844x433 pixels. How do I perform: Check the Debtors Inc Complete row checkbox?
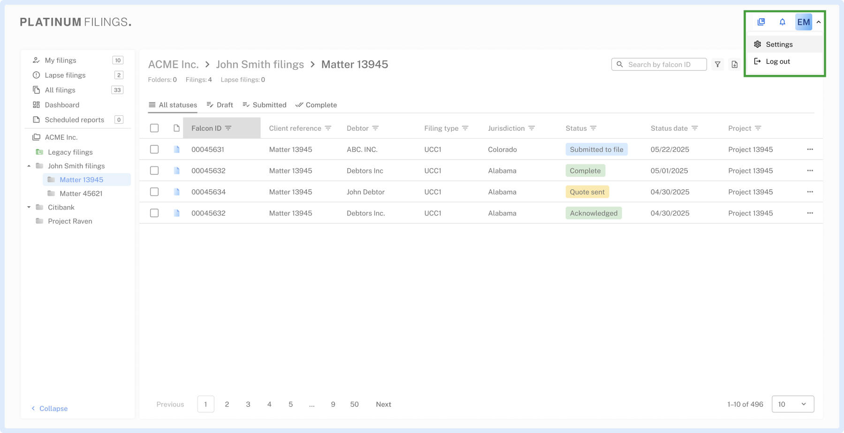click(x=154, y=171)
